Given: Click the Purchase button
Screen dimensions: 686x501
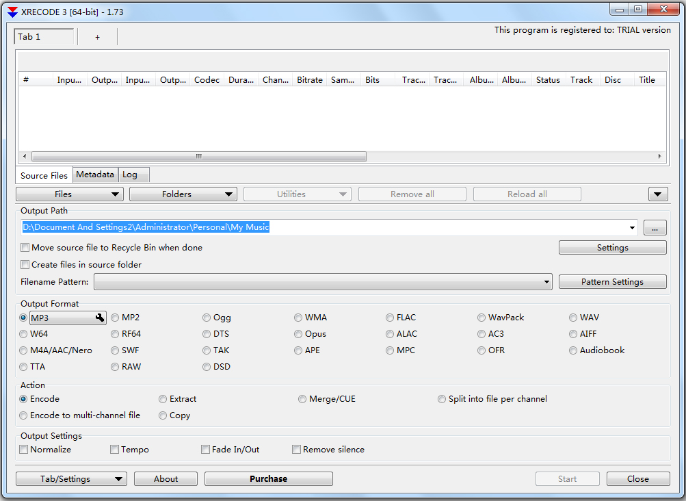Looking at the screenshot, I should coord(269,478).
